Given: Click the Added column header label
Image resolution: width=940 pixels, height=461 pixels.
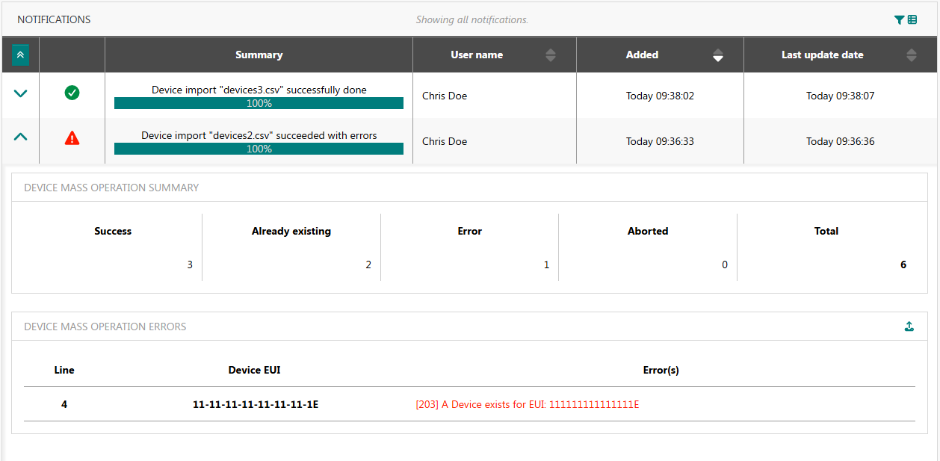Looking at the screenshot, I should click(x=642, y=55).
